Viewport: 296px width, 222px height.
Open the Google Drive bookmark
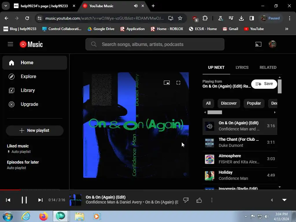(x=101, y=29)
